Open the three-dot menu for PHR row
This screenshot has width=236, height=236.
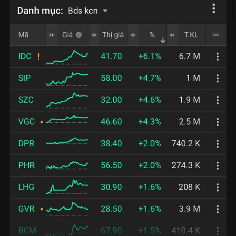coord(218,166)
